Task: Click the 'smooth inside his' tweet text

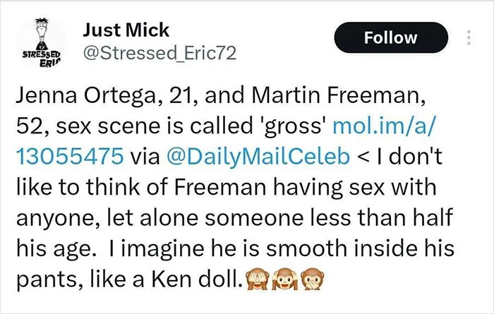Action: [x=360, y=248]
